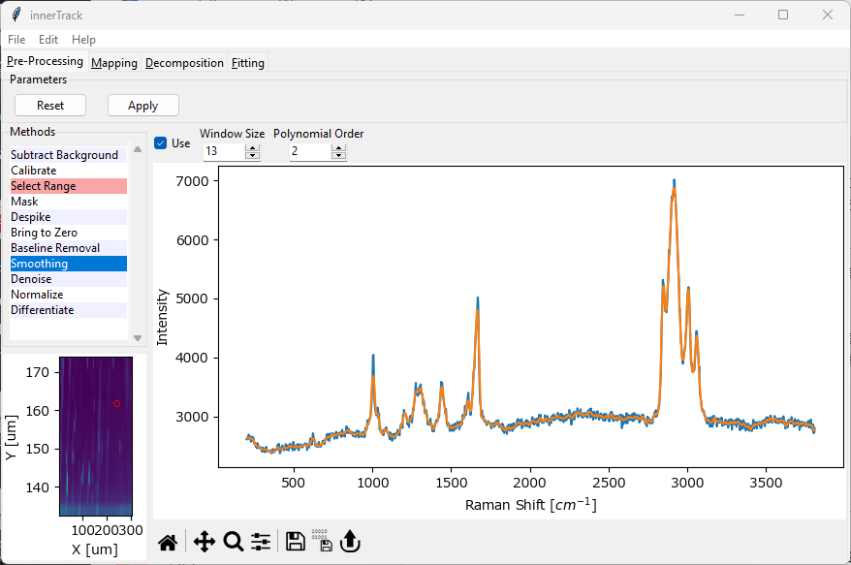Click the upload arrow export icon
Viewport: 851px width, 565px height.
350,542
